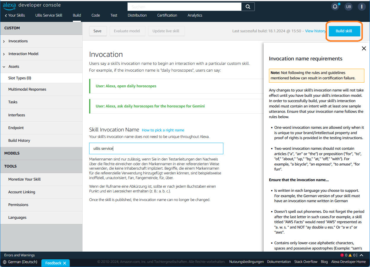Open Build History in sidebar

point(41,141)
